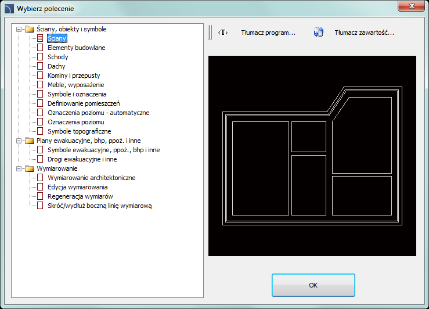The image size is (429, 309).
Task: Select Skróć/wydłuż boczną linię wymiarową
Action: tap(100, 206)
